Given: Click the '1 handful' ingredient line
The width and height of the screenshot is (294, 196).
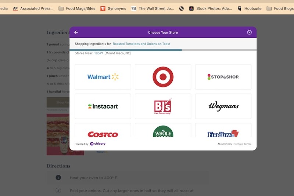Looking at the screenshot, I should 58,91.
